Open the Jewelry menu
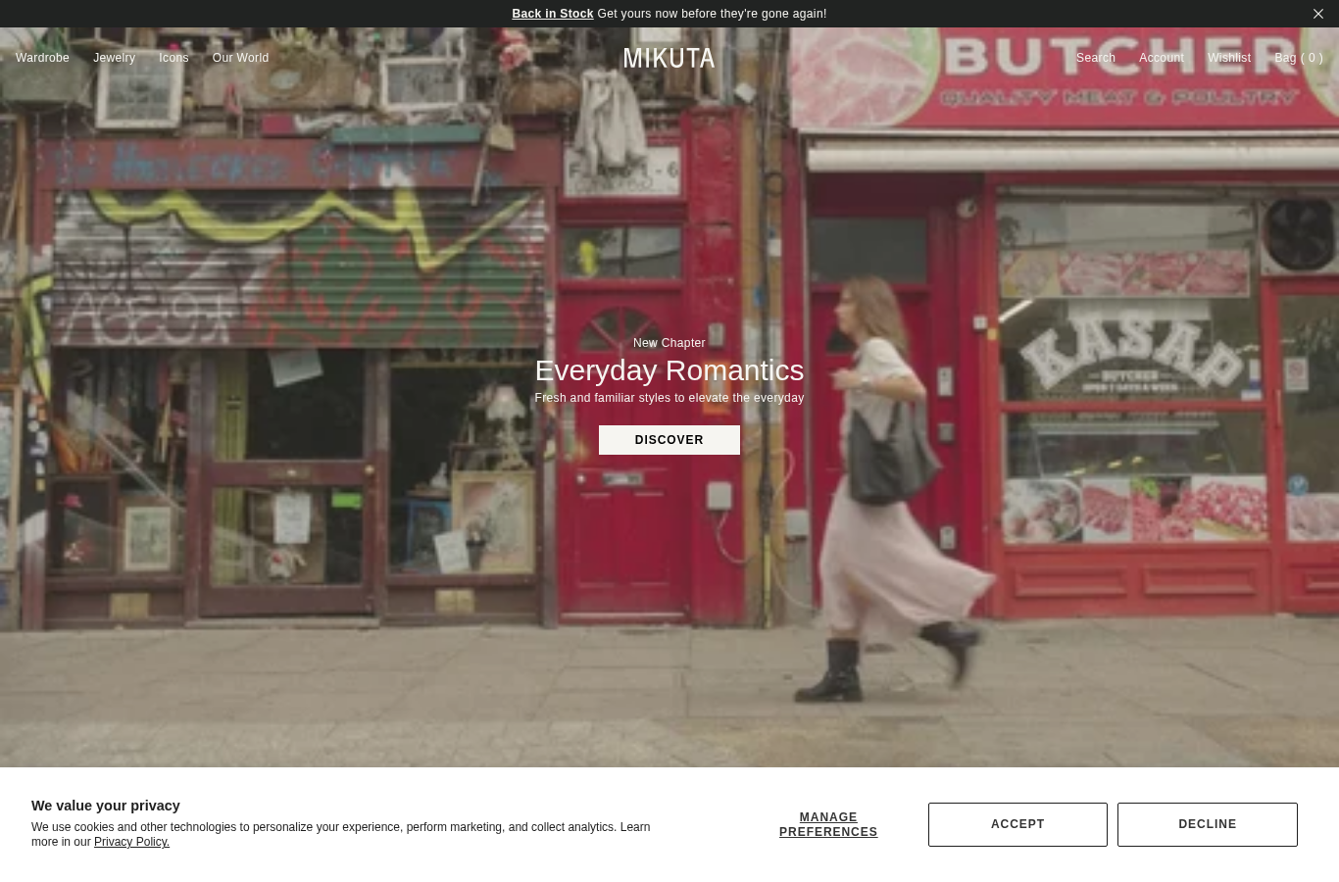Image resolution: width=1339 pixels, height=882 pixels. [114, 58]
